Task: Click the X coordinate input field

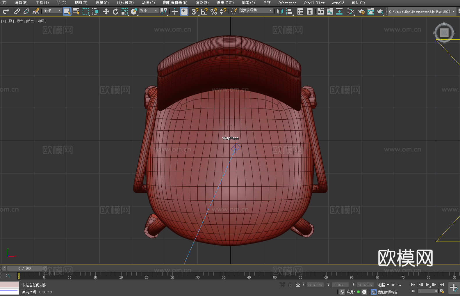Action: [x=315, y=285]
